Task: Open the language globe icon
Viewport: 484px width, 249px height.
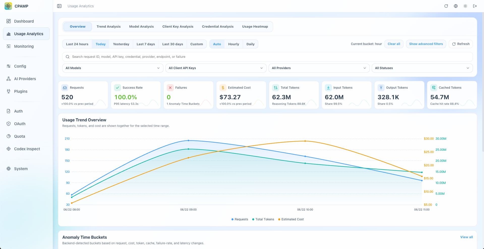Action: [x=456, y=6]
